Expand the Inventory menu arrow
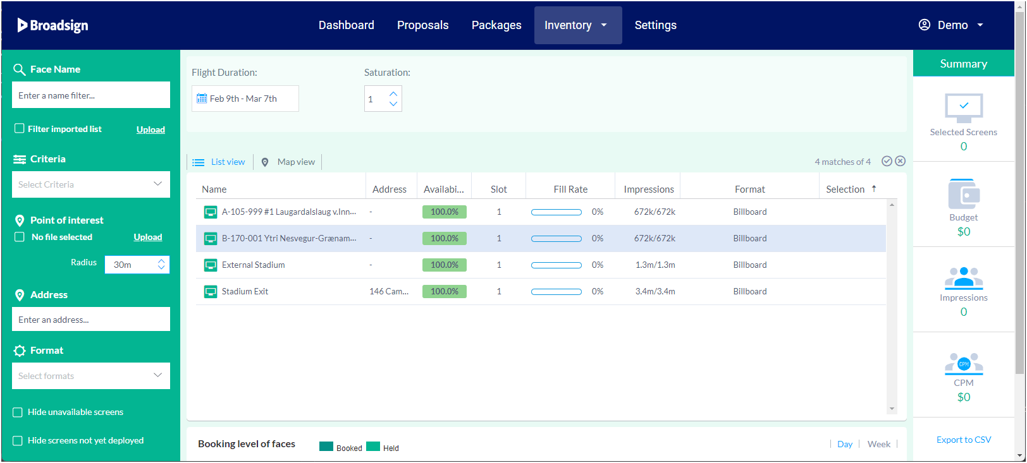 (x=604, y=25)
